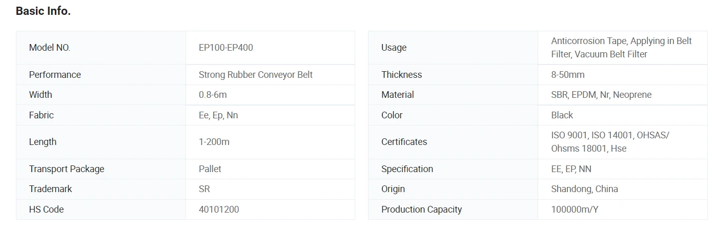
Task: Select the Thickness value 8-50mm
Action: (568, 75)
